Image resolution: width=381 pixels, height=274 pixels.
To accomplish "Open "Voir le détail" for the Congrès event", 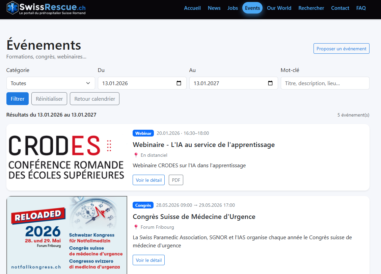I will [x=148, y=260].
